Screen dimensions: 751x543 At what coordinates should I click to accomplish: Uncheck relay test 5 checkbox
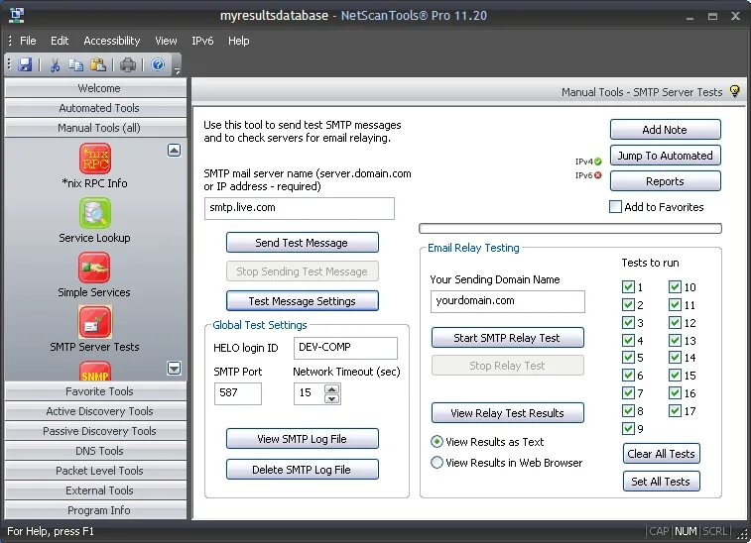628,358
